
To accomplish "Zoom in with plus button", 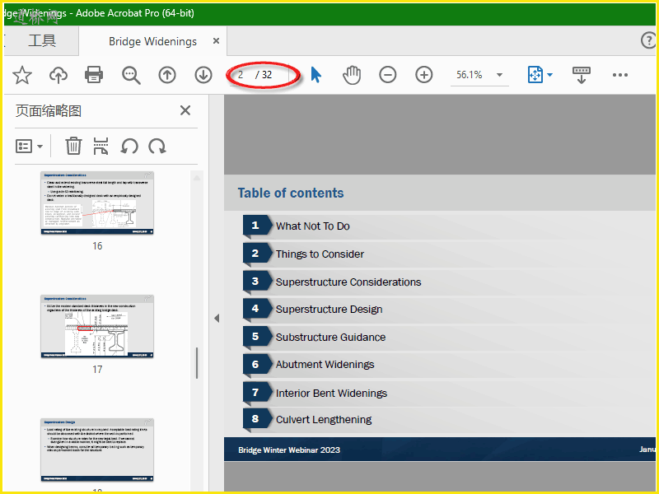I will coord(424,75).
